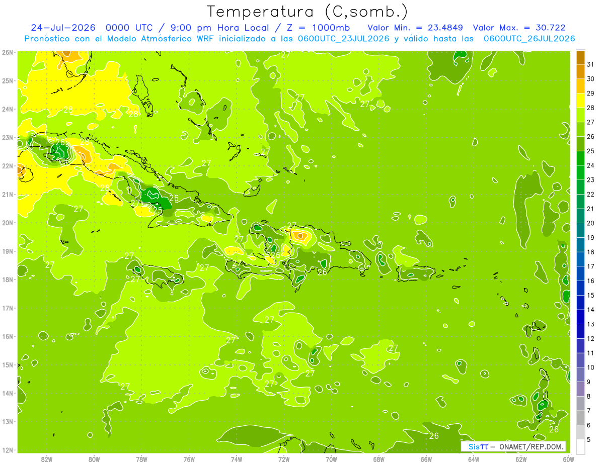
Task: Click the '19' label on color scale
Action: click(x=591, y=237)
